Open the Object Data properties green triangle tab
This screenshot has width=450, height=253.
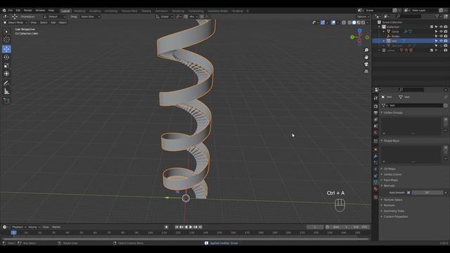coord(375,182)
